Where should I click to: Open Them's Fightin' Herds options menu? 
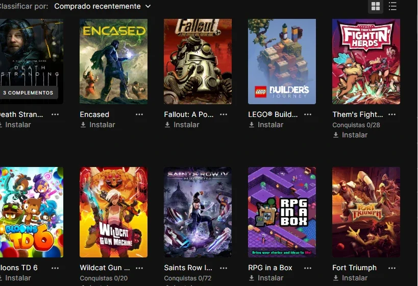pos(392,114)
